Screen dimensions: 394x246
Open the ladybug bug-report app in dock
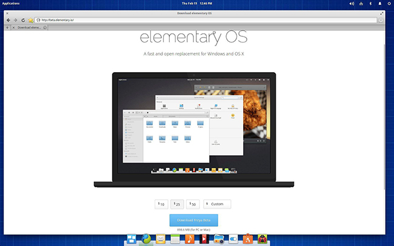(x=262, y=239)
